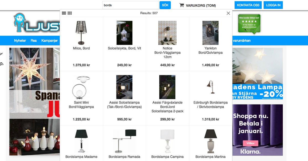
Task: Open the Nyheter menu item
Action: click(x=20, y=41)
